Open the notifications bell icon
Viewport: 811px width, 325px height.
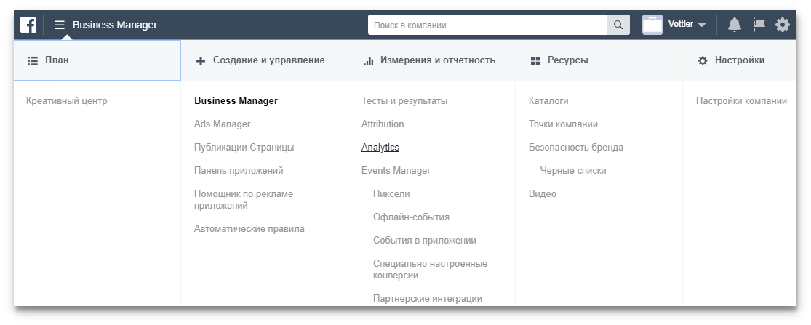pos(735,25)
